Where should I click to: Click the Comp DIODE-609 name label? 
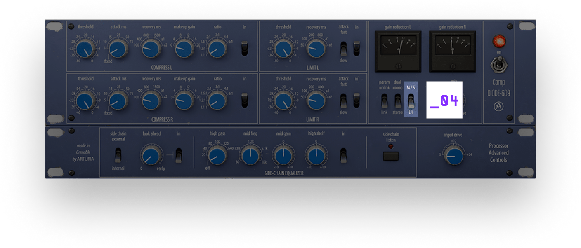(x=499, y=88)
